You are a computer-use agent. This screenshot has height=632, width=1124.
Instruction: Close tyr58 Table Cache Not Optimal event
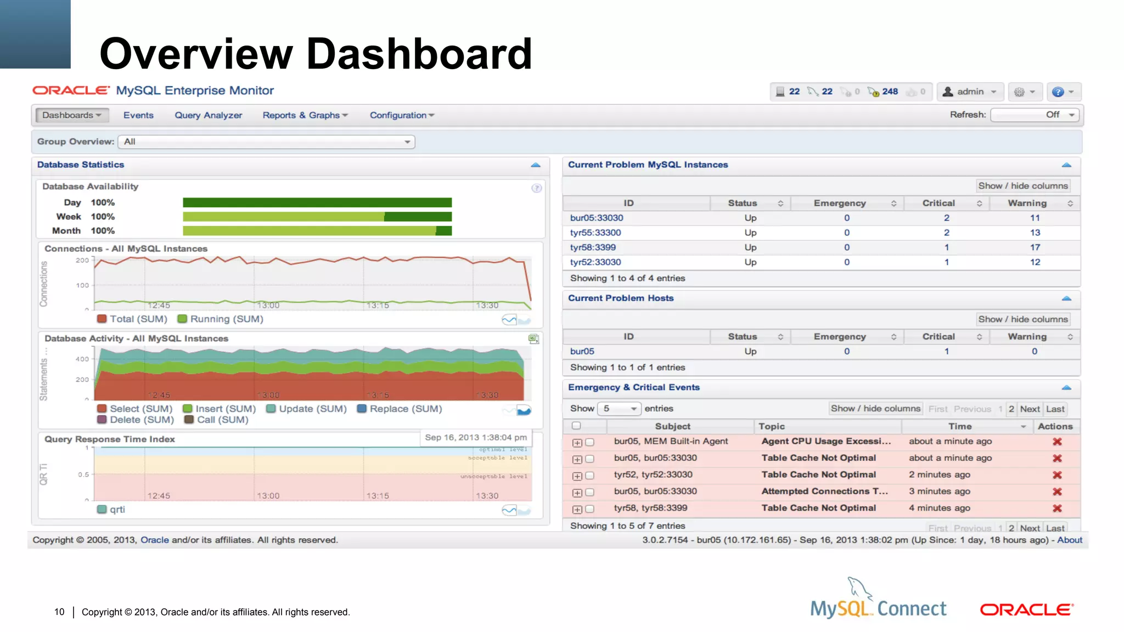pos(1057,509)
